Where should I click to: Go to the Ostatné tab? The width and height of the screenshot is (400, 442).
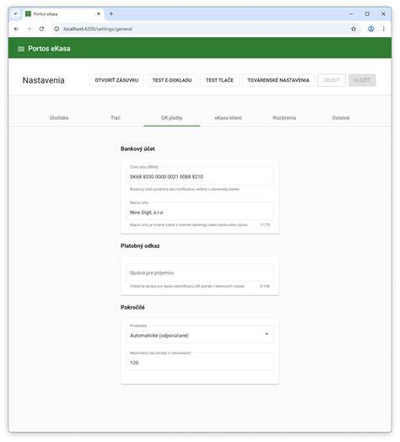pyautogui.click(x=341, y=118)
